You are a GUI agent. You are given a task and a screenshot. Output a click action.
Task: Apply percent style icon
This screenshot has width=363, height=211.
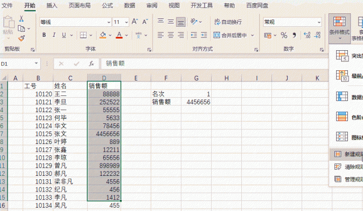click(x=284, y=35)
